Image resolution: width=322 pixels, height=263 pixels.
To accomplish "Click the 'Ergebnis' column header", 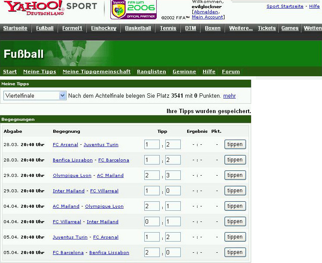I will coord(197,131).
